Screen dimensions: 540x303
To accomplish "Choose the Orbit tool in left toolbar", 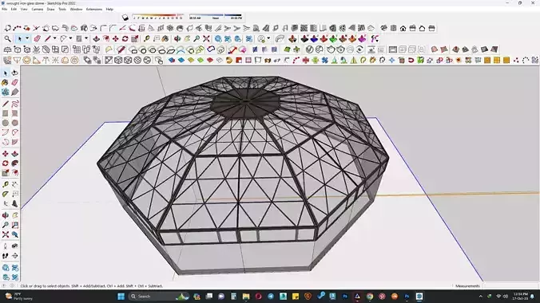I will click(5, 215).
